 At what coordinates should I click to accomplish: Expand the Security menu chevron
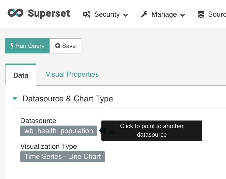(125, 15)
